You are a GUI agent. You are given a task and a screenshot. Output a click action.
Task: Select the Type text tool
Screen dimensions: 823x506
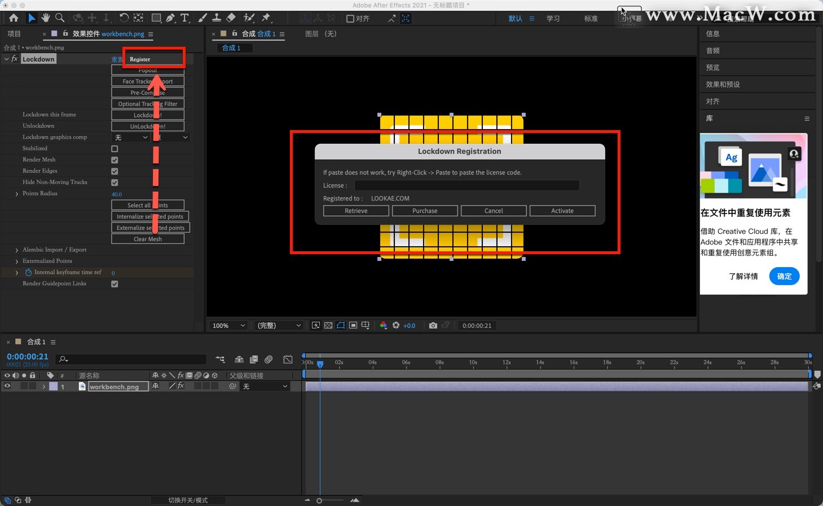184,18
